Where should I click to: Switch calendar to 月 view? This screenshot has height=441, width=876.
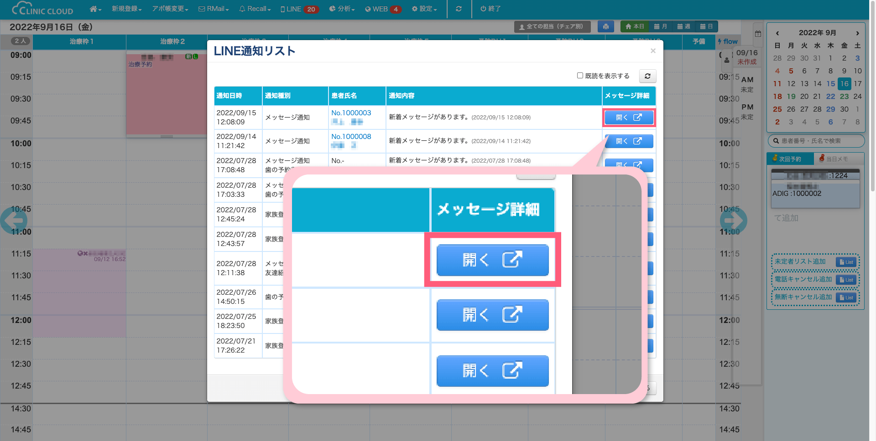[660, 27]
